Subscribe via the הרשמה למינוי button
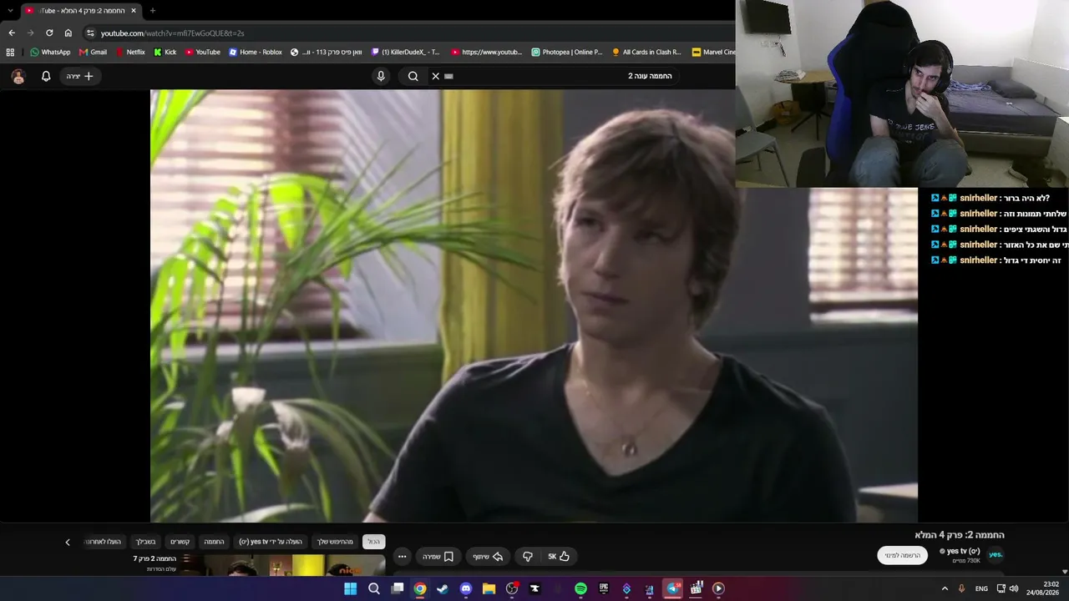The height and width of the screenshot is (601, 1069). click(902, 555)
